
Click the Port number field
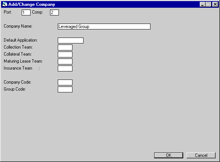[x=26, y=13]
